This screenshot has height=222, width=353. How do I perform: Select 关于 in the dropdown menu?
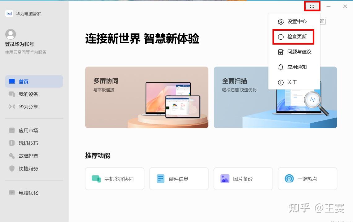pos(294,82)
